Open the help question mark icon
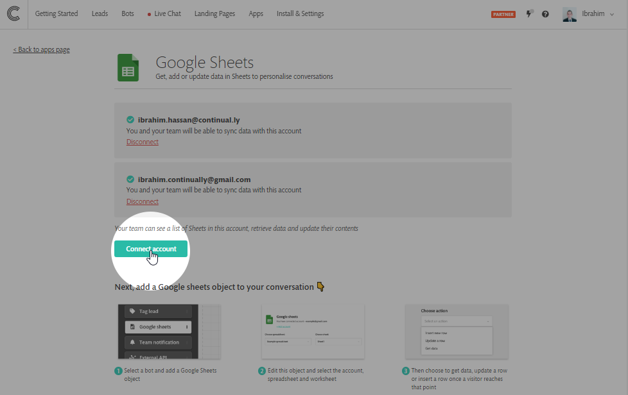Image resolution: width=628 pixels, height=395 pixels. tap(545, 14)
